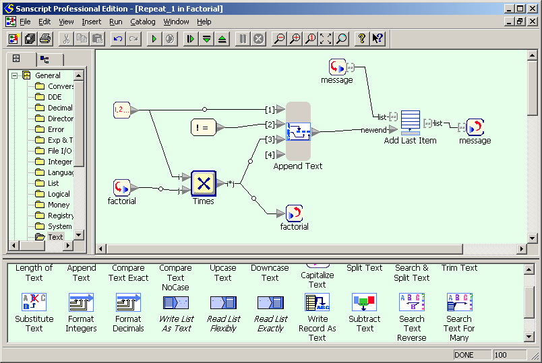542x363 pixels.
Task: Undo the last action
Action: (x=118, y=38)
